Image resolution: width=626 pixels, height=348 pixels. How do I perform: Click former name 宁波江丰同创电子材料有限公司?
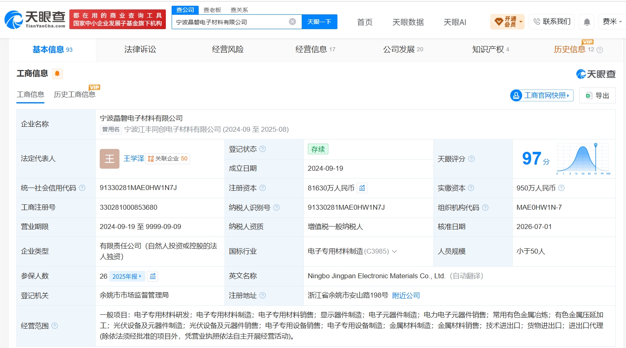[173, 130]
